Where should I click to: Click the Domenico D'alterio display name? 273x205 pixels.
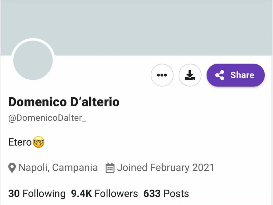click(64, 102)
